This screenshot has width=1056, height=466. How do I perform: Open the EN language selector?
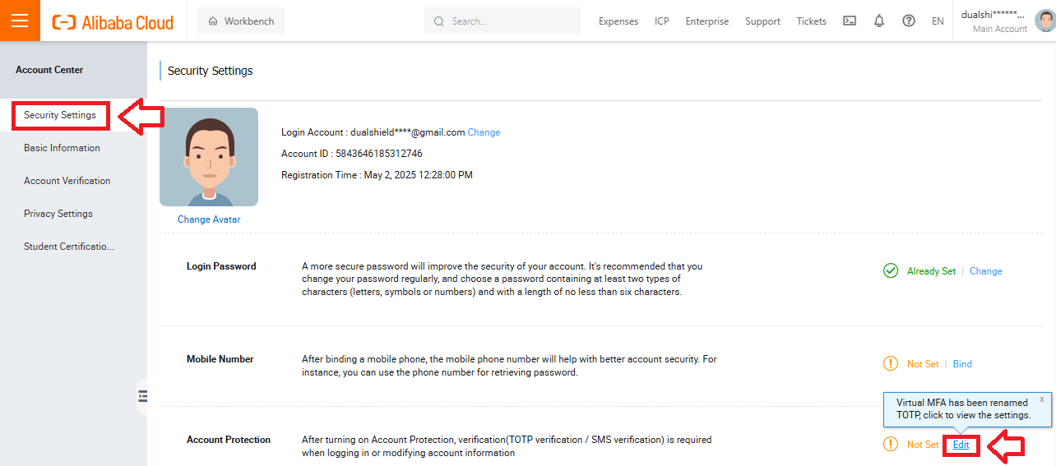[938, 21]
